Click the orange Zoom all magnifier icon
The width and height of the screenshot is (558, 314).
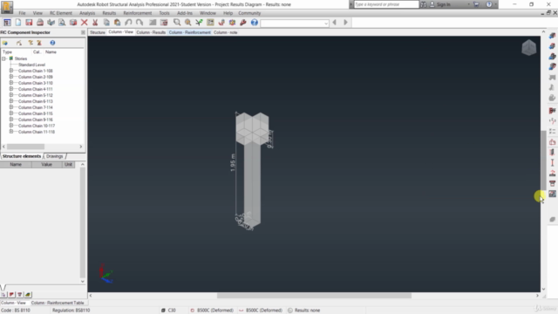tap(188, 23)
